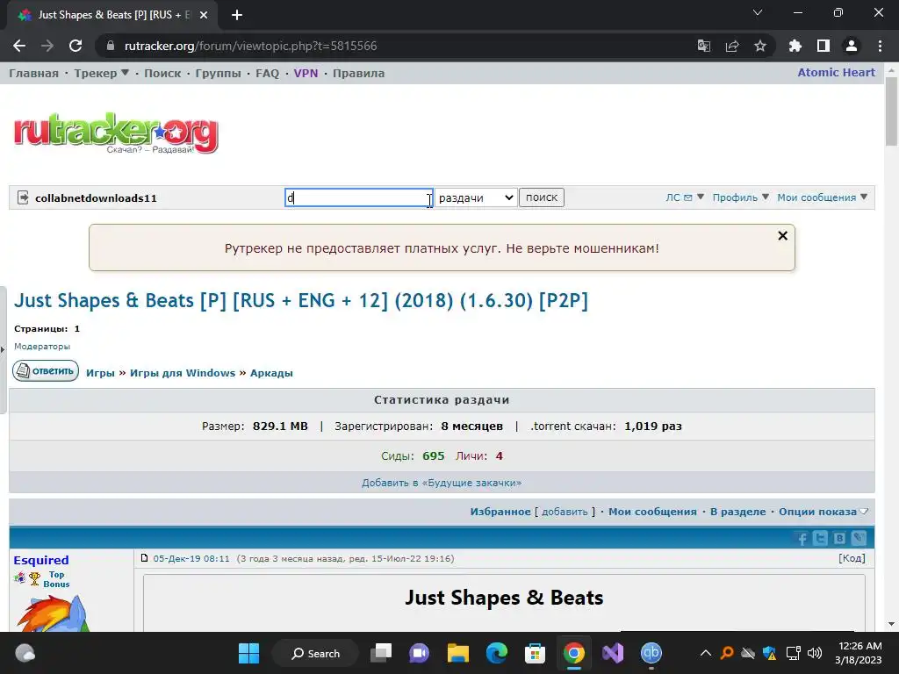The width and height of the screenshot is (899, 674).
Task: Open Microsoft Edge from the taskbar
Action: coord(497,653)
